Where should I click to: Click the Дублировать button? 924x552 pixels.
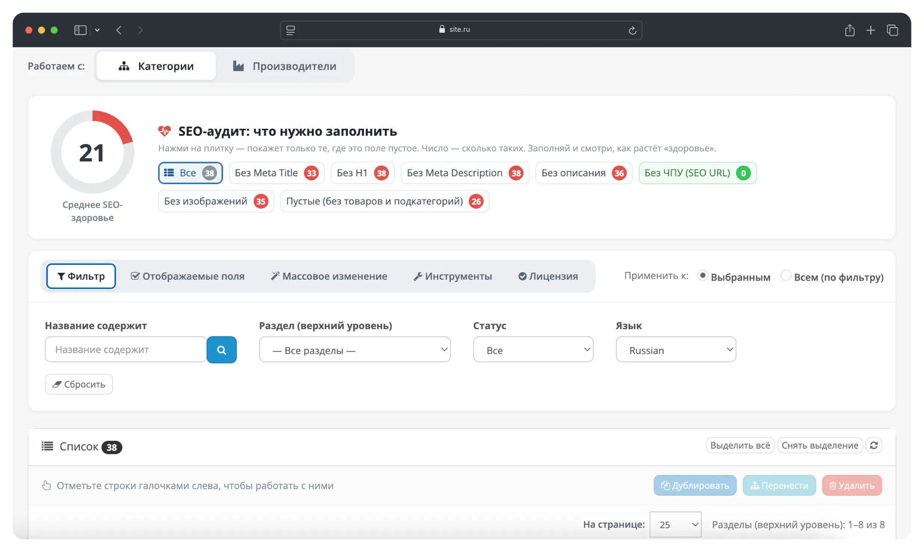[x=695, y=486]
